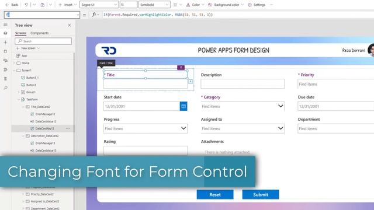Click the Search magnifier icon in left rail
The width and height of the screenshot is (374, 210).
(5, 87)
